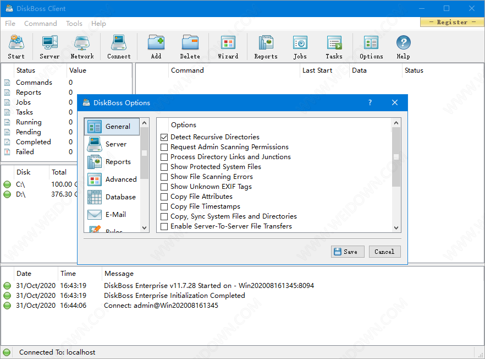Click down arrow of options category list
Image resolution: width=485 pixels, height=359 pixels.
click(x=145, y=227)
